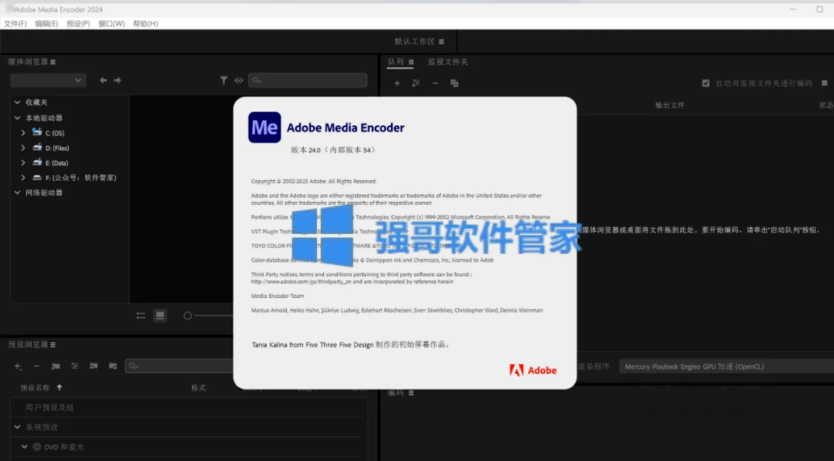Focus the preset browser search field

tap(179, 366)
